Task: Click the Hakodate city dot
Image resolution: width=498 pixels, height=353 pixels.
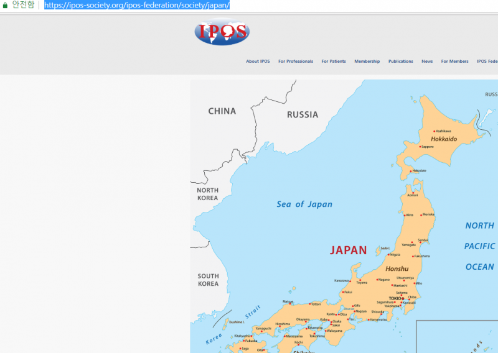Action: coord(411,170)
